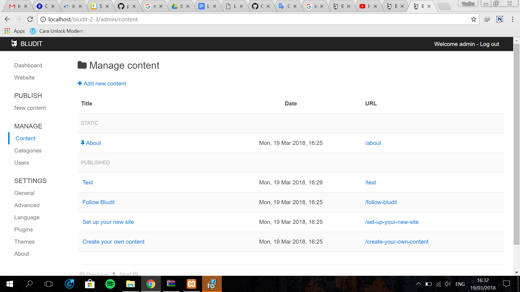Open XAMPP from the taskbar
The height and width of the screenshot is (292, 520).
pos(191,284)
